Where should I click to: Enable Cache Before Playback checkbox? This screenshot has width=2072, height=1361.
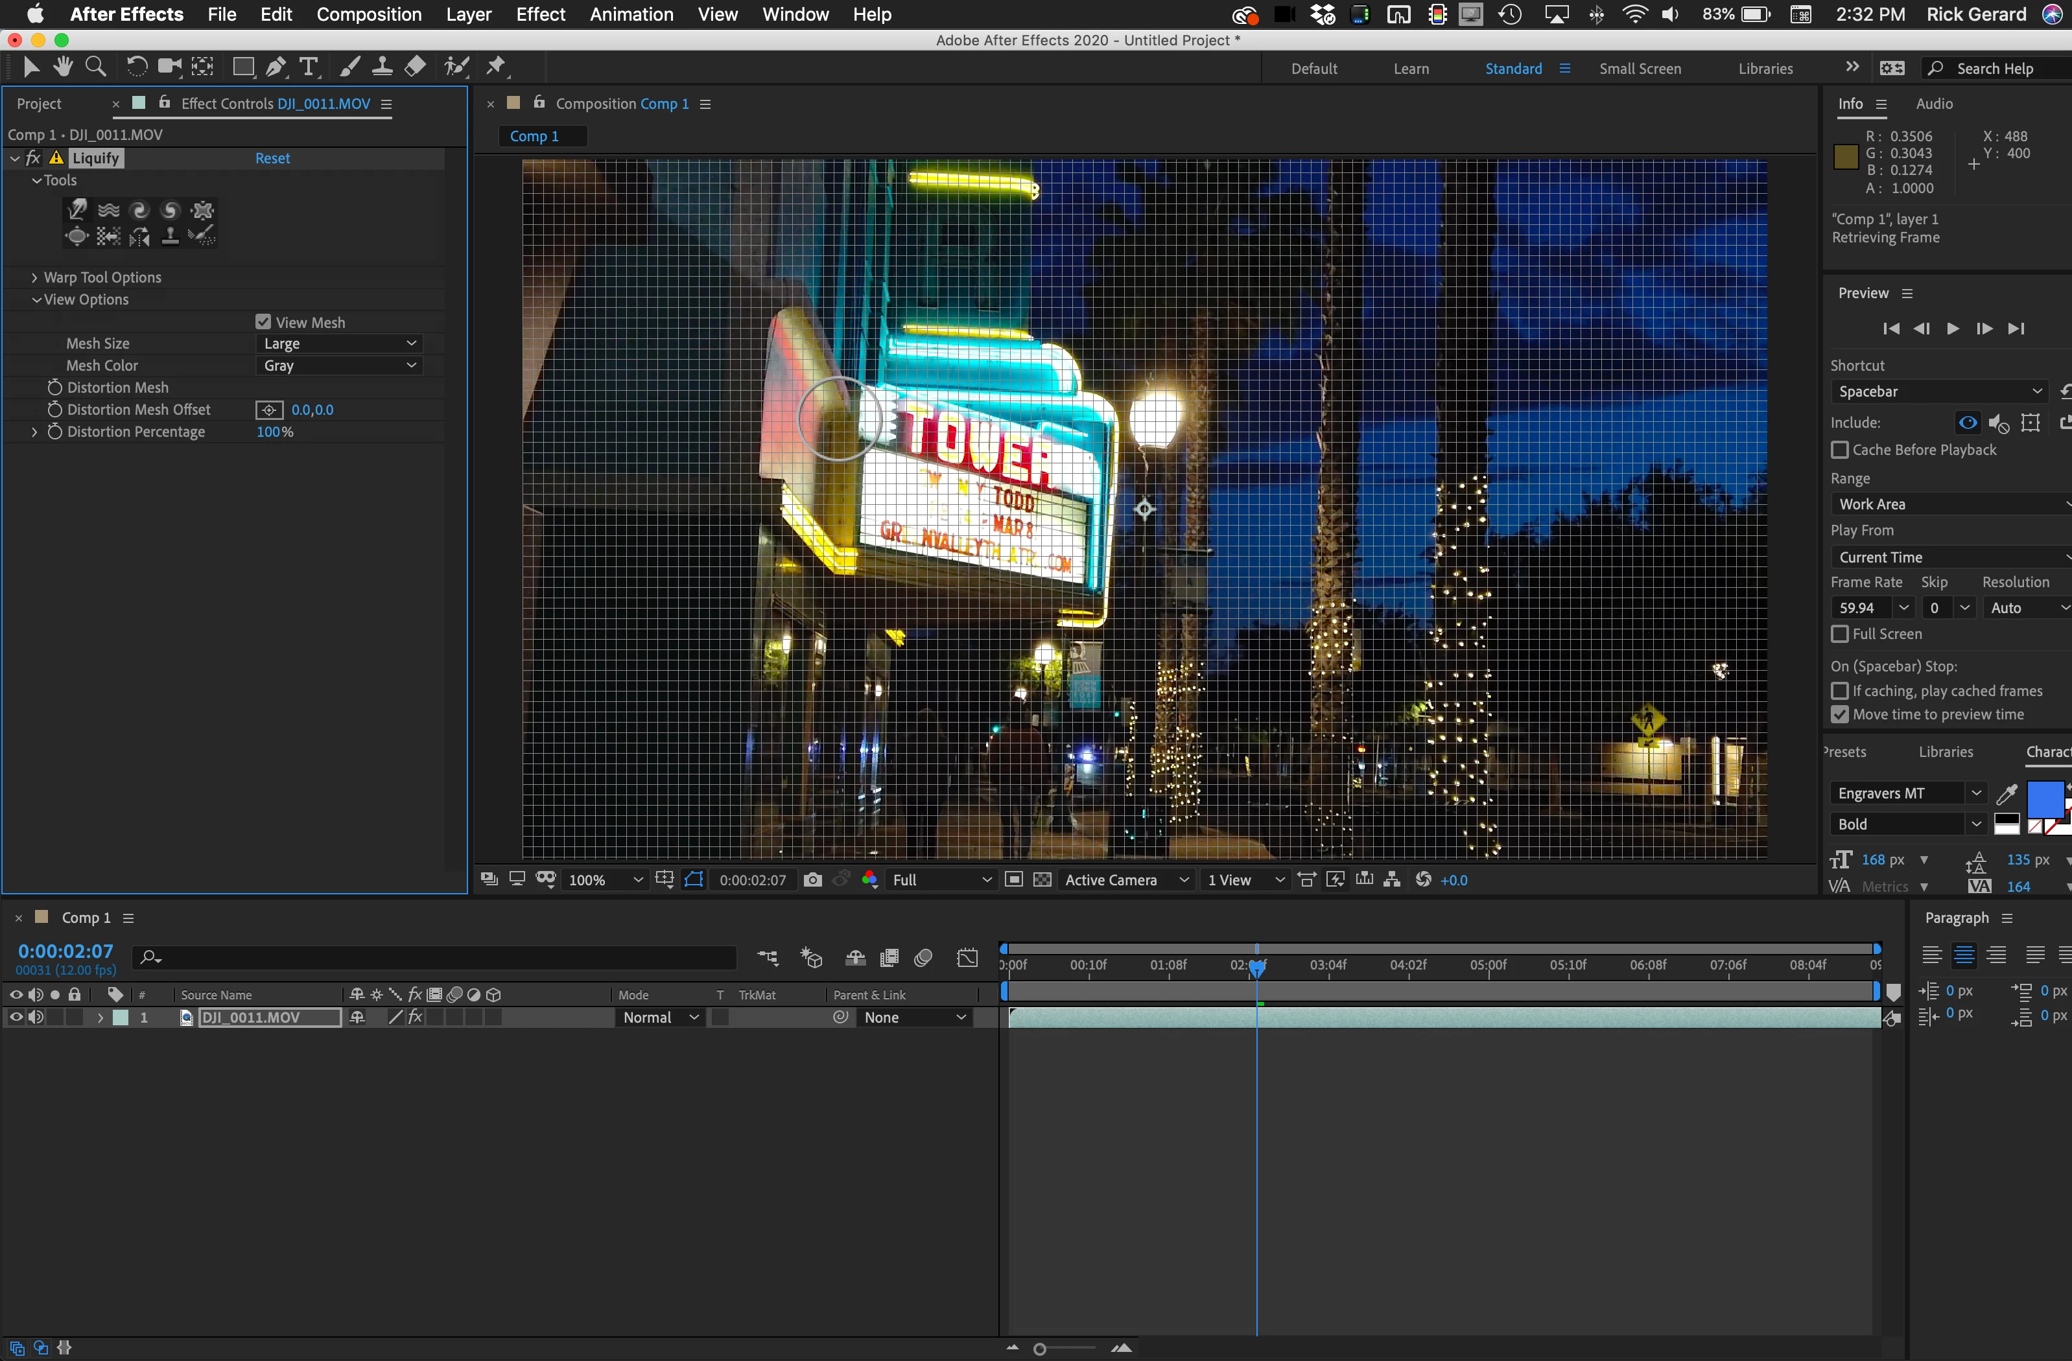pos(1839,450)
